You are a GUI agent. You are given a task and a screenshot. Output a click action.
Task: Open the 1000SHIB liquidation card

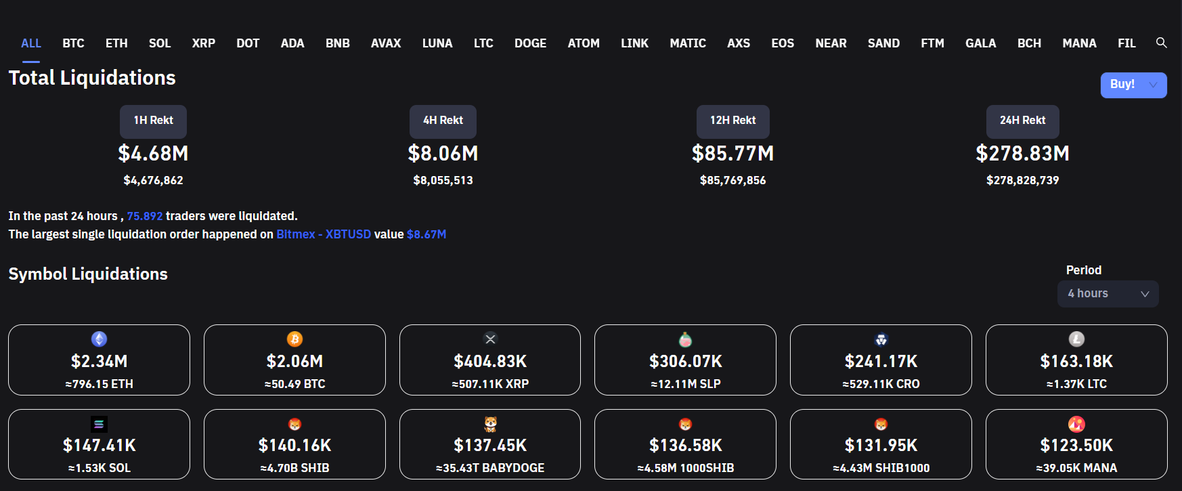(685, 444)
